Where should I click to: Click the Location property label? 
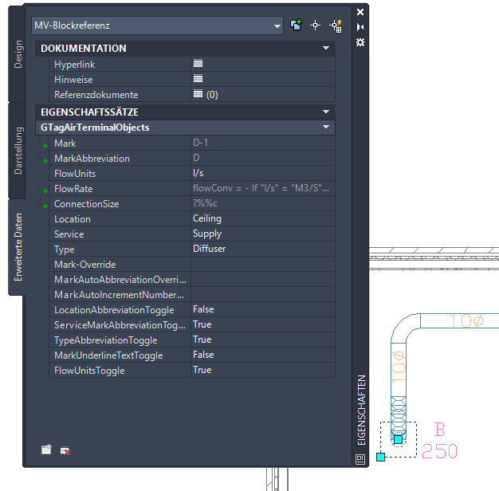click(73, 219)
